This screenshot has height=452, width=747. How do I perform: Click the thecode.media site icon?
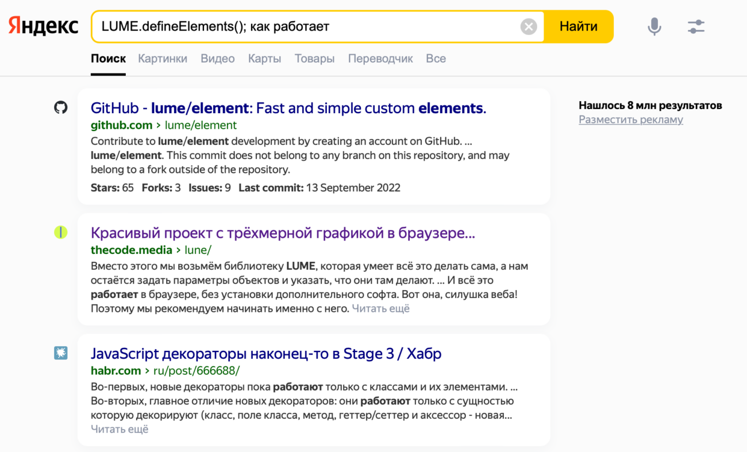(x=60, y=232)
